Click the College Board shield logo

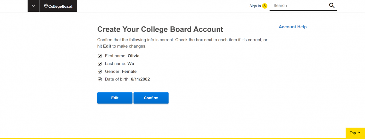pyautogui.click(x=46, y=6)
